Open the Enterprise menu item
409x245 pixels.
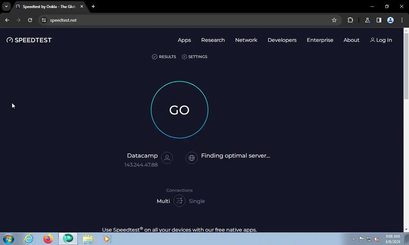[320, 40]
